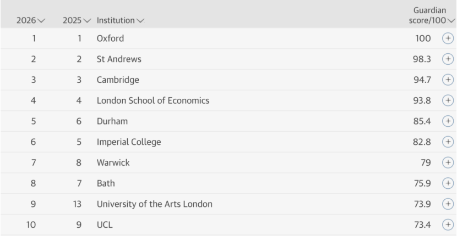The height and width of the screenshot is (236, 457).
Task: Open Bath row plus icon
Action: point(448,183)
